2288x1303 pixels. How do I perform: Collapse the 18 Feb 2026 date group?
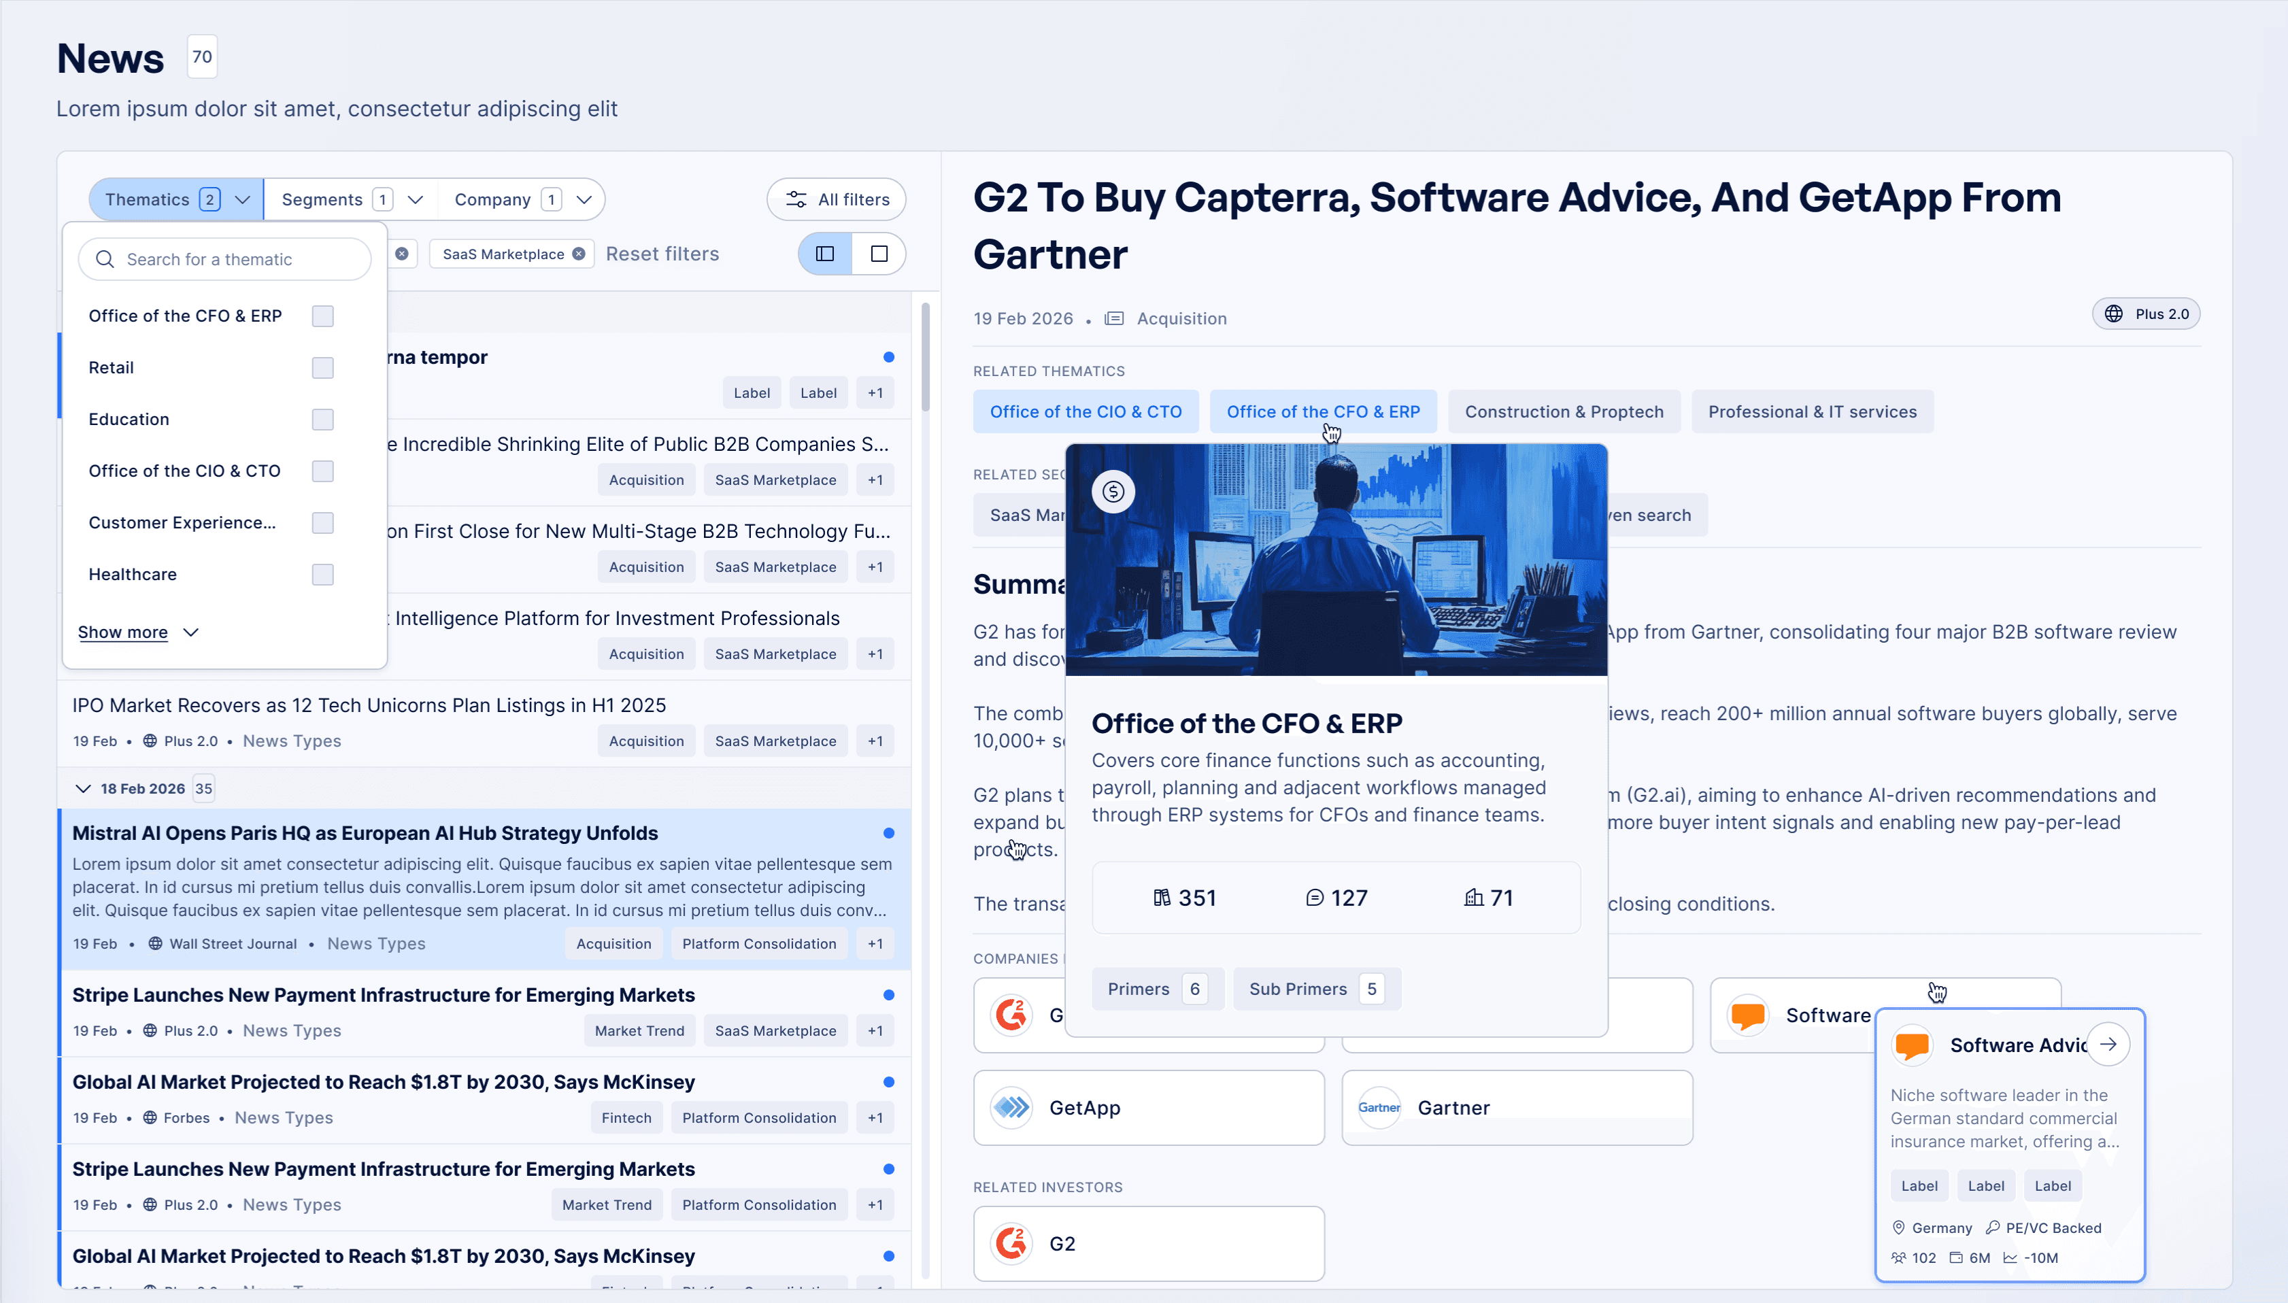[x=83, y=788]
